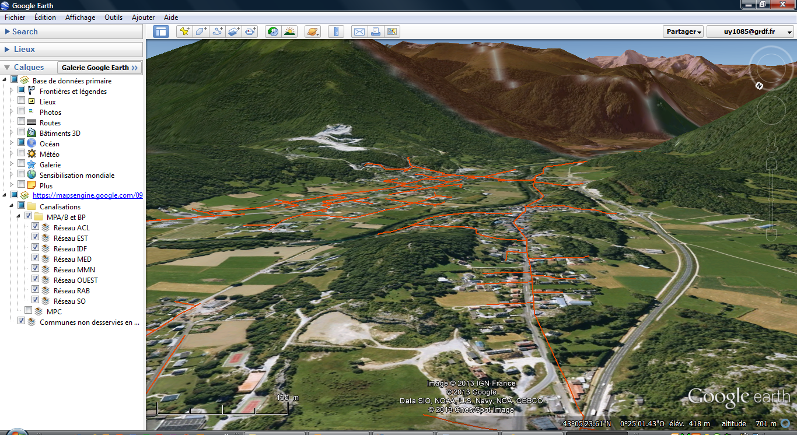This screenshot has width=797, height=435.
Task: Open the mapsengine.google.com link
Action: tap(88, 196)
